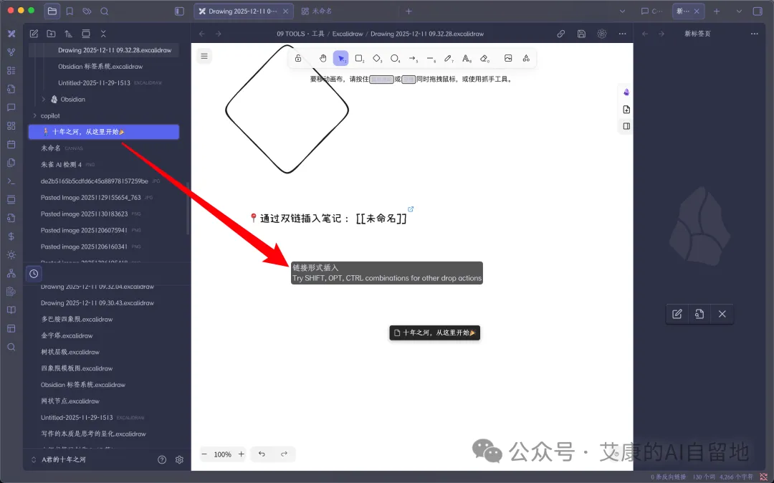Select the diamond shape tool
The width and height of the screenshot is (774, 483).
pyautogui.click(x=377, y=58)
